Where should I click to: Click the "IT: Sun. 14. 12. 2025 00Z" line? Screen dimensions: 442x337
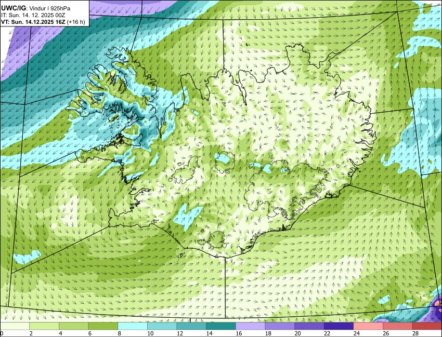point(33,16)
